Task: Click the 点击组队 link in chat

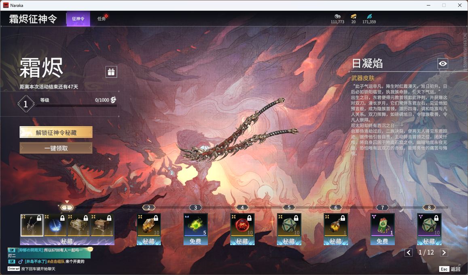Action: tap(57, 262)
